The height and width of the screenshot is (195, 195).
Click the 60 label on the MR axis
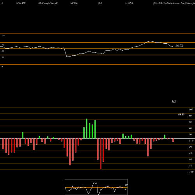click(x=190, y=122)
